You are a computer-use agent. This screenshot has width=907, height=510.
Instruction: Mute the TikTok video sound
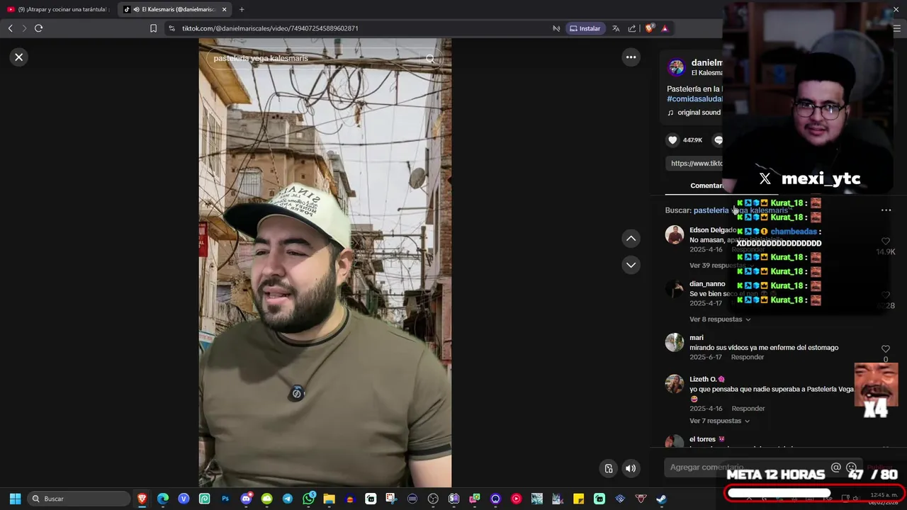pyautogui.click(x=631, y=468)
